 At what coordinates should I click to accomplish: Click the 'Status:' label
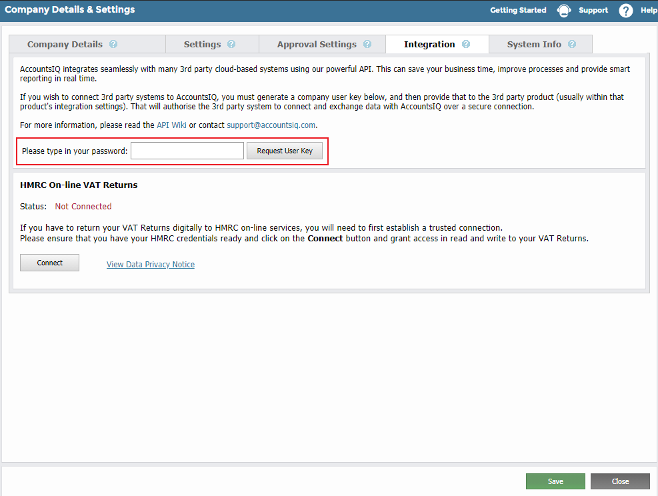pos(33,207)
